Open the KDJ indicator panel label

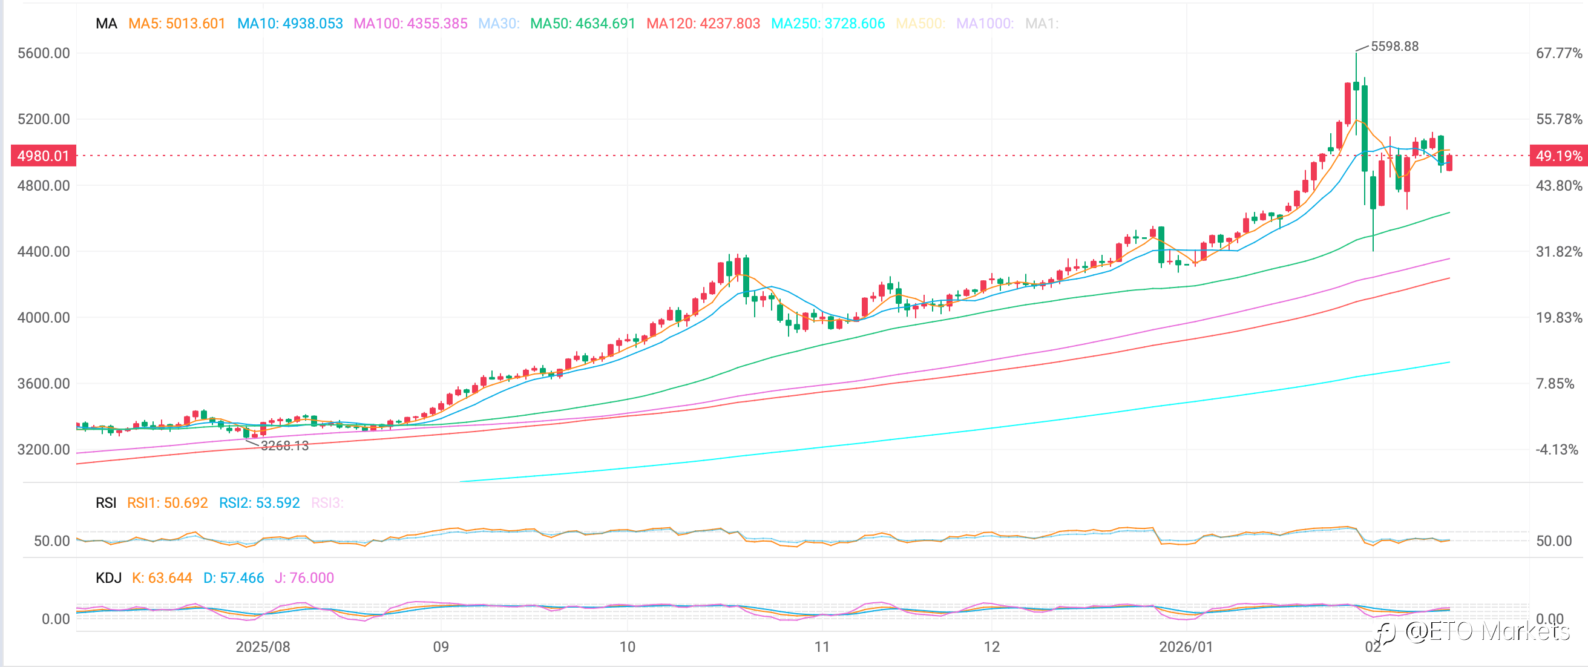[108, 578]
